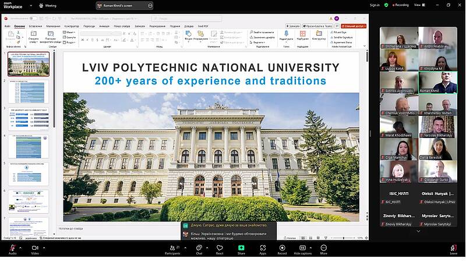This screenshot has width=466, height=262.
Task: Expand the Chat options caret
Action: click(x=207, y=248)
